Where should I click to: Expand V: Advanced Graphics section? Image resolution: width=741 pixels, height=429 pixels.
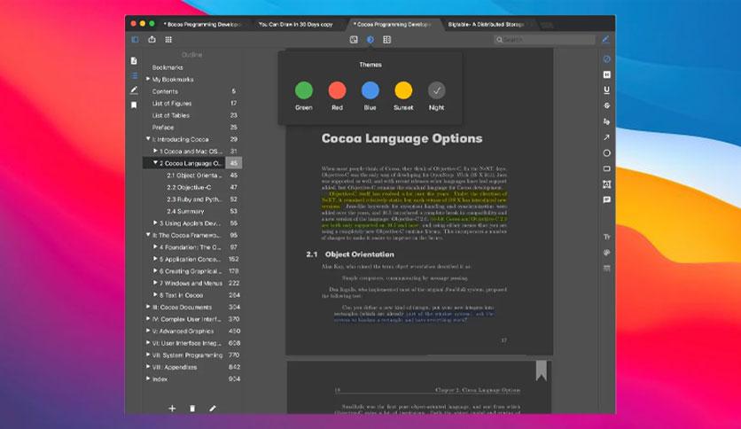[148, 331]
